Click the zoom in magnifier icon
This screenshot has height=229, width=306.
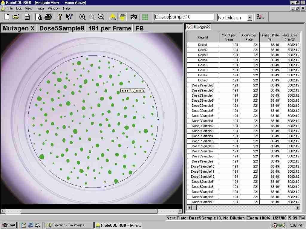pyautogui.click(x=82, y=17)
